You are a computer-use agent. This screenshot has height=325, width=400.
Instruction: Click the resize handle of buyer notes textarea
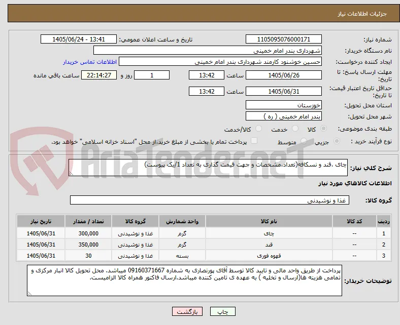(29, 293)
